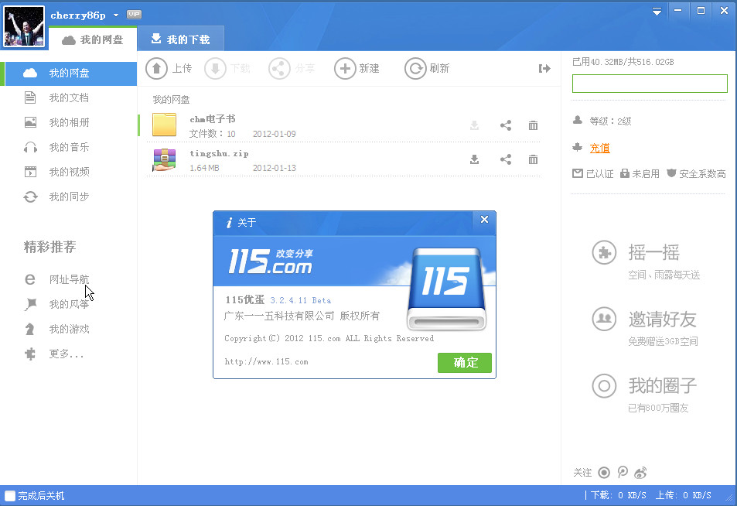Click the 我的网盘 breadcrumb path
Image resolution: width=737 pixels, height=506 pixels.
tap(171, 100)
